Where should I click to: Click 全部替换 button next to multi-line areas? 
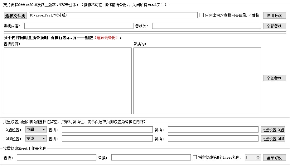tap(274, 78)
